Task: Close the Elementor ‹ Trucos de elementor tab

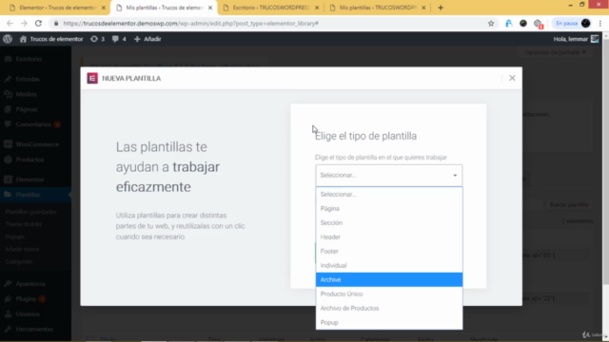Action: coord(104,8)
